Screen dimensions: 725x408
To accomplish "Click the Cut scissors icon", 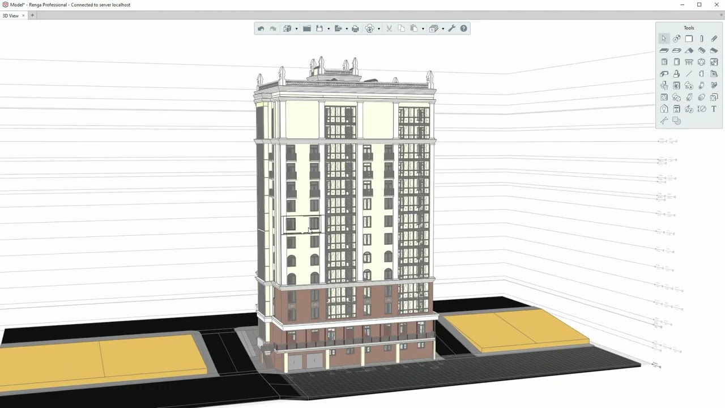I will point(389,28).
